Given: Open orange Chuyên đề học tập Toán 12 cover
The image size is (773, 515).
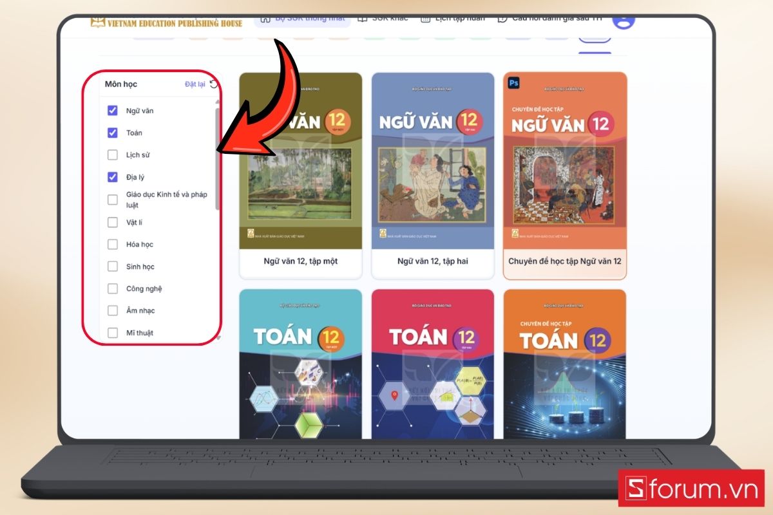Looking at the screenshot, I should (565, 364).
